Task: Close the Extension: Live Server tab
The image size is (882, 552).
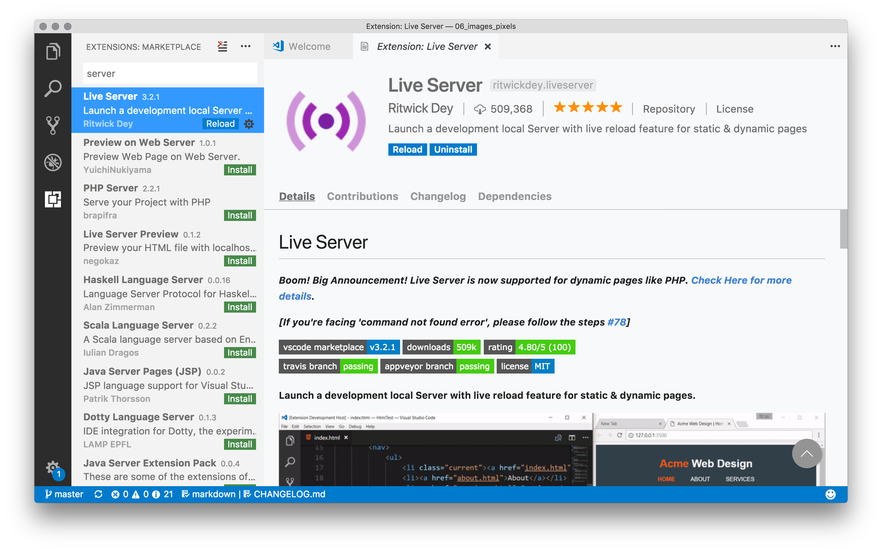Action: [x=487, y=47]
